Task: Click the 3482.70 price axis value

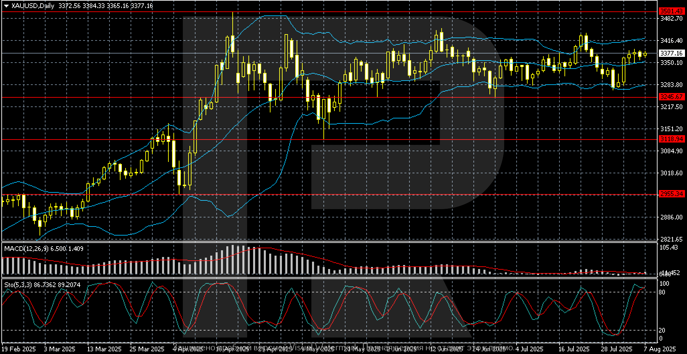Action: click(x=671, y=18)
